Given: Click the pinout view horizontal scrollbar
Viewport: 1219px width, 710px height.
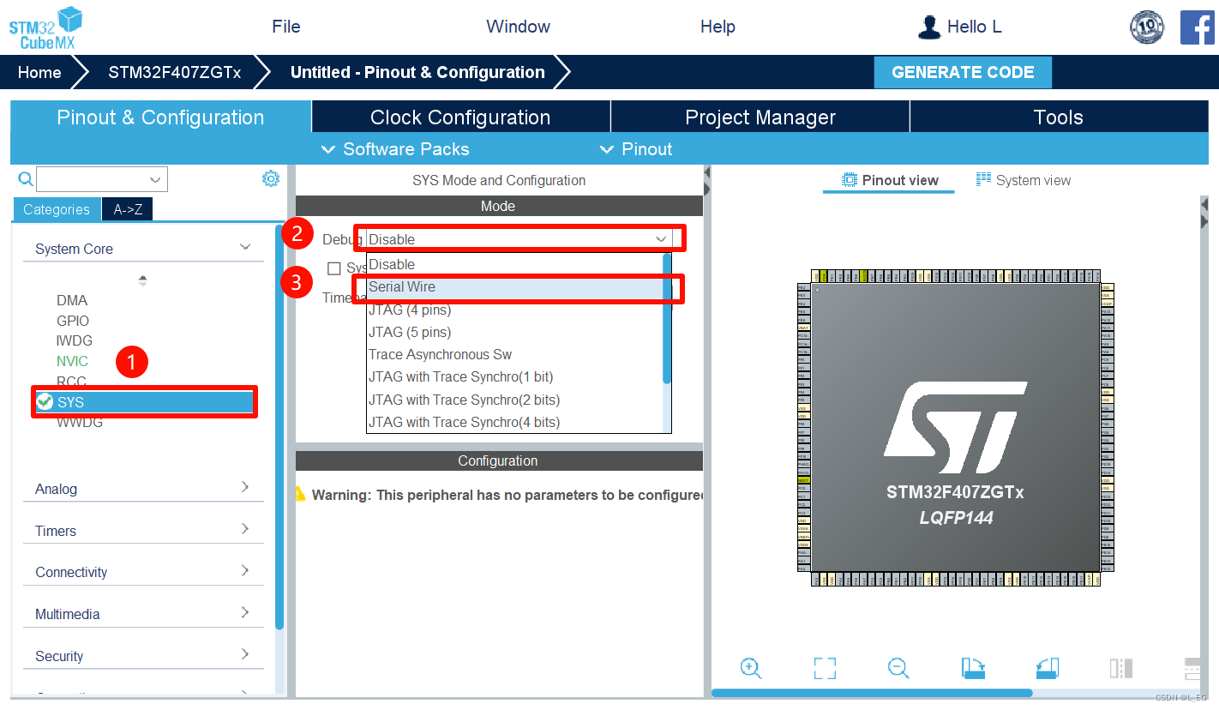Looking at the screenshot, I should pyautogui.click(x=872, y=693).
